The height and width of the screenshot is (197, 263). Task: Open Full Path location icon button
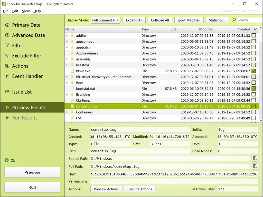click(255, 166)
